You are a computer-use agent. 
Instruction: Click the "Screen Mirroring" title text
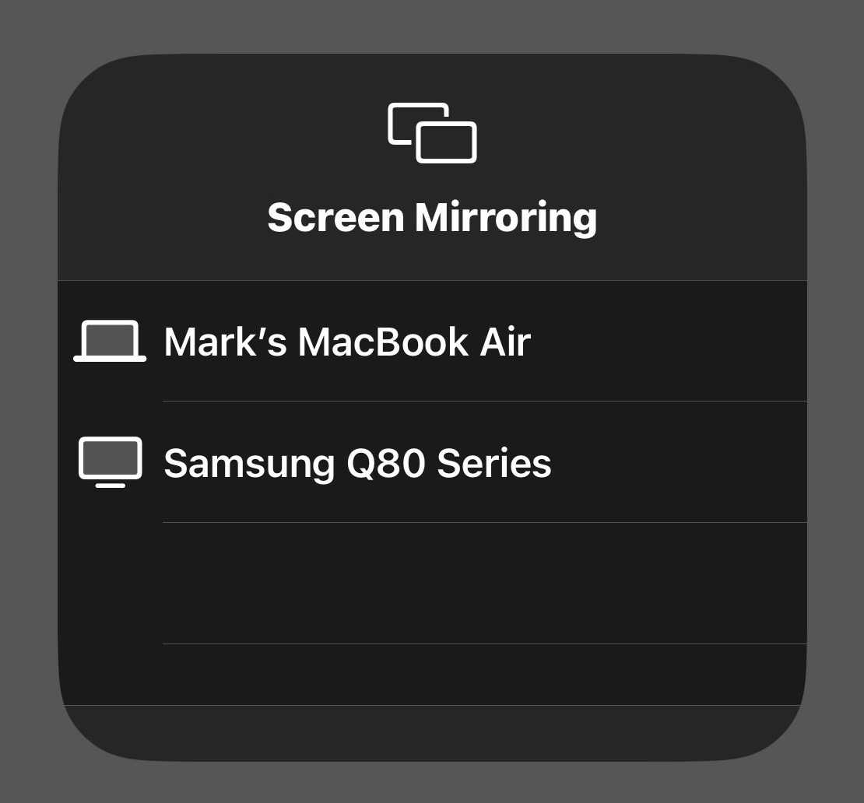(x=432, y=218)
